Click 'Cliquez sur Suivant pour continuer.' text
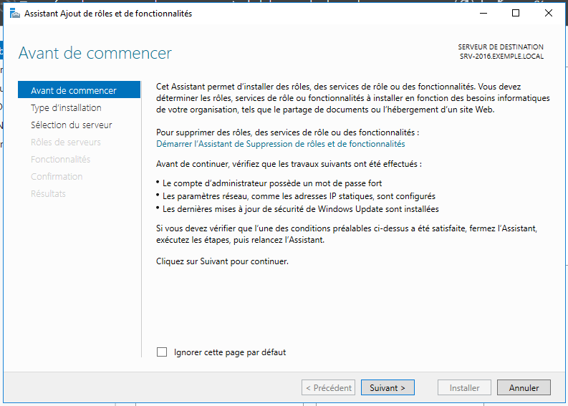568x406 pixels. (222, 261)
